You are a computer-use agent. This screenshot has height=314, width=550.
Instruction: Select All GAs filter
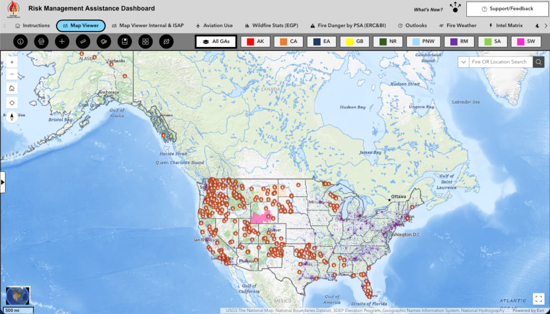216,41
